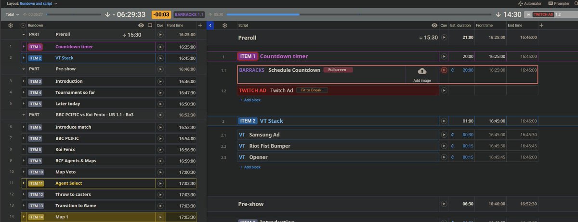Cue the Tournament so far item

click(x=160, y=92)
